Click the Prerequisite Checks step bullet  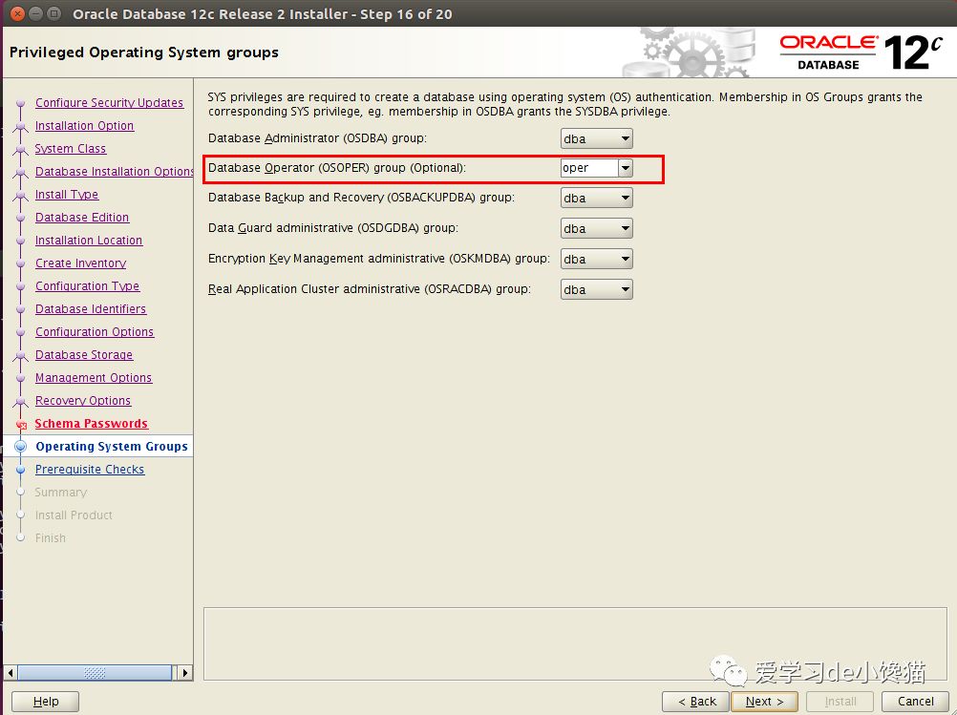[x=21, y=470]
